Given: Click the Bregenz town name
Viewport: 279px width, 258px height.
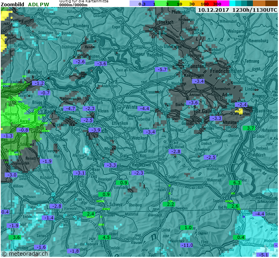Looking at the screenshot, I should pyautogui.click(x=259, y=96).
